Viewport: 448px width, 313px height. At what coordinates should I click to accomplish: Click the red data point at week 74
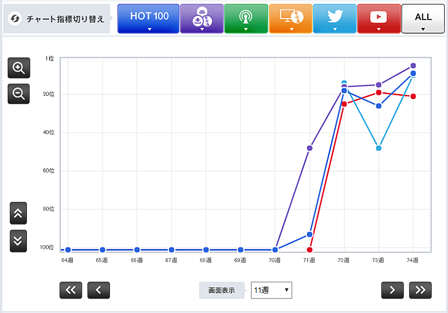[413, 96]
